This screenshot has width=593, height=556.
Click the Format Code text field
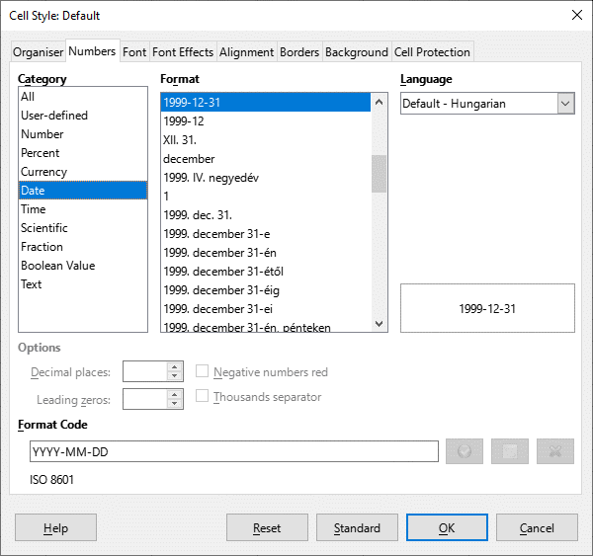pos(233,451)
